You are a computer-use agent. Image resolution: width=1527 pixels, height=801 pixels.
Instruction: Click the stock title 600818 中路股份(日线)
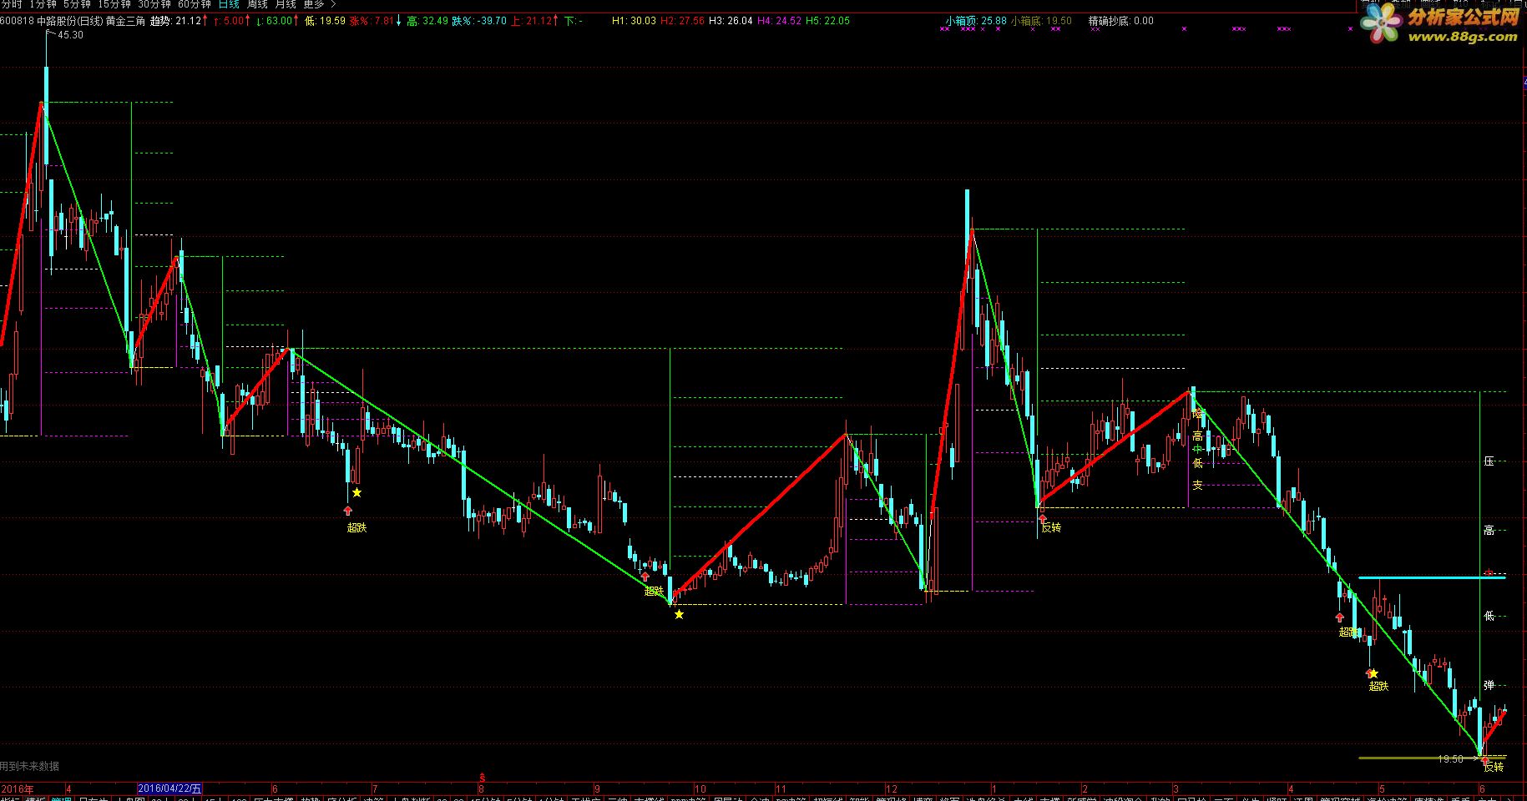pos(52,21)
